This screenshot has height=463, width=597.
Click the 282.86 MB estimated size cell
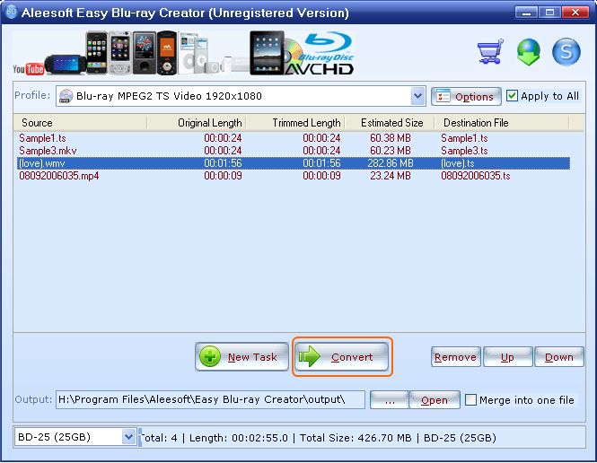(391, 163)
